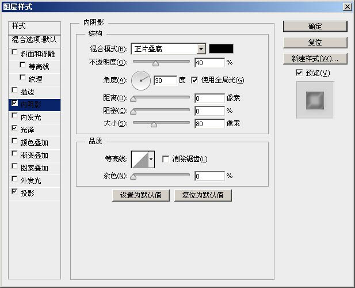Click the 角度 value field

click(x=165, y=81)
